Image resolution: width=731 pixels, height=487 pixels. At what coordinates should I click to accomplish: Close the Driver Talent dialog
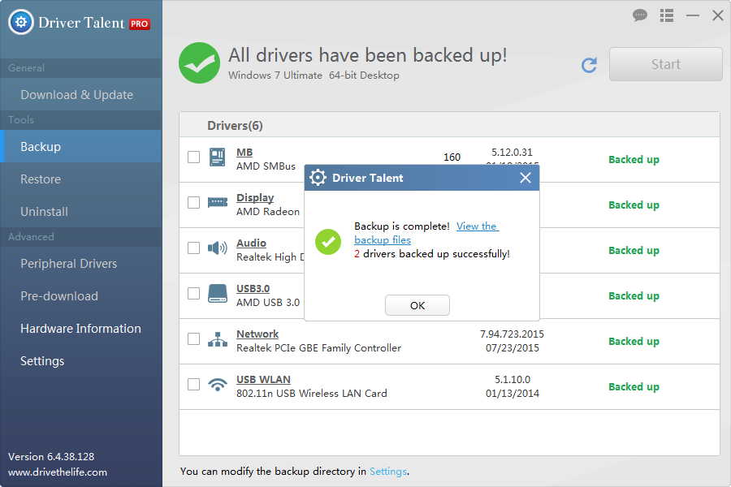[526, 178]
